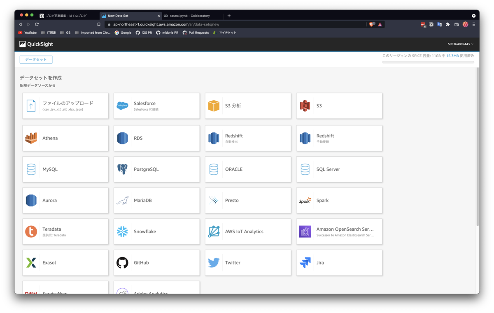
Task: Click the RDS database icon
Action: 123,138
